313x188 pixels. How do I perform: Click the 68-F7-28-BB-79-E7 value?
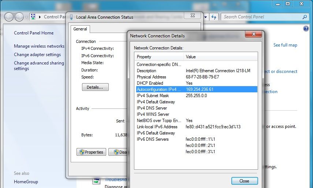pos(202,77)
